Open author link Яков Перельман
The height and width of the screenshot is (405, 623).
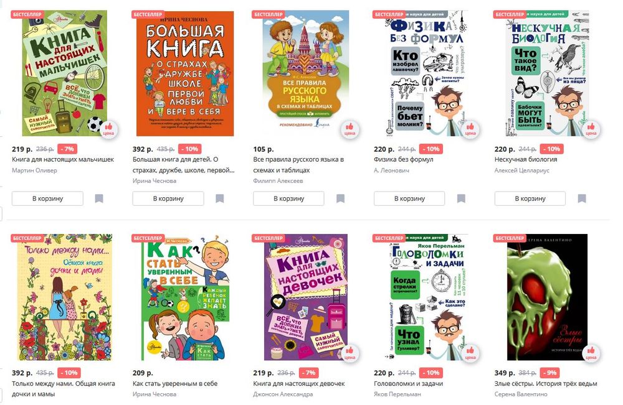397,394
